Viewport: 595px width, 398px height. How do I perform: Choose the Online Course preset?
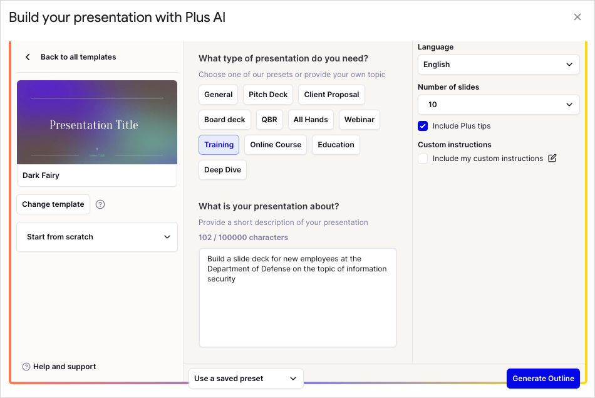point(276,145)
